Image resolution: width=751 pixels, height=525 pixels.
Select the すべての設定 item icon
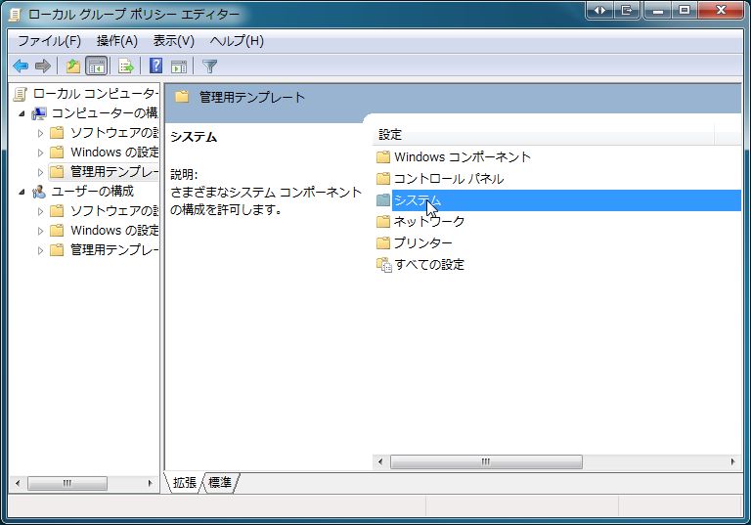click(383, 265)
